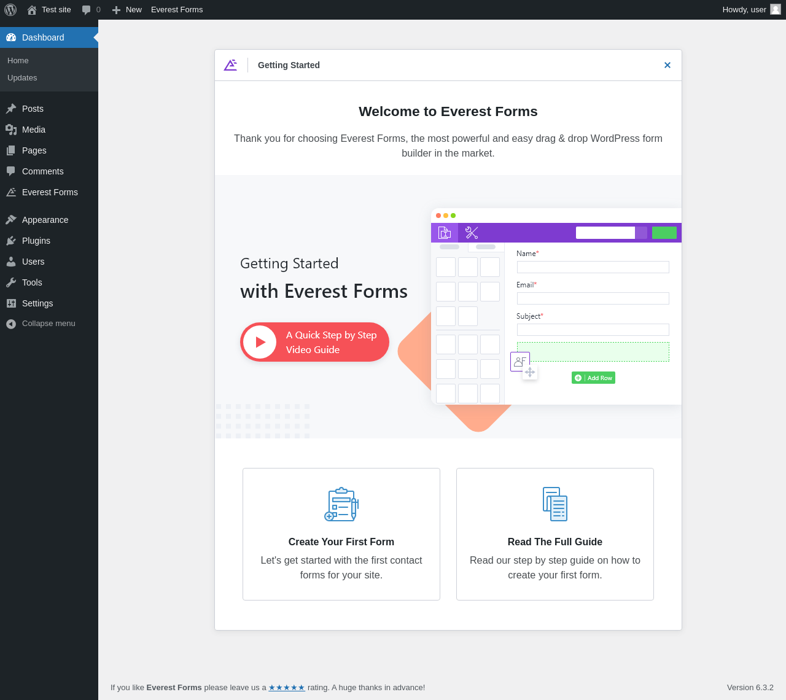786x700 pixels.
Task: Click the Collapse menu arrow icon
Action: coord(11,324)
